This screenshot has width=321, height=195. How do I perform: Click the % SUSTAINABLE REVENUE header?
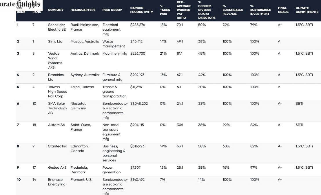(233, 10)
